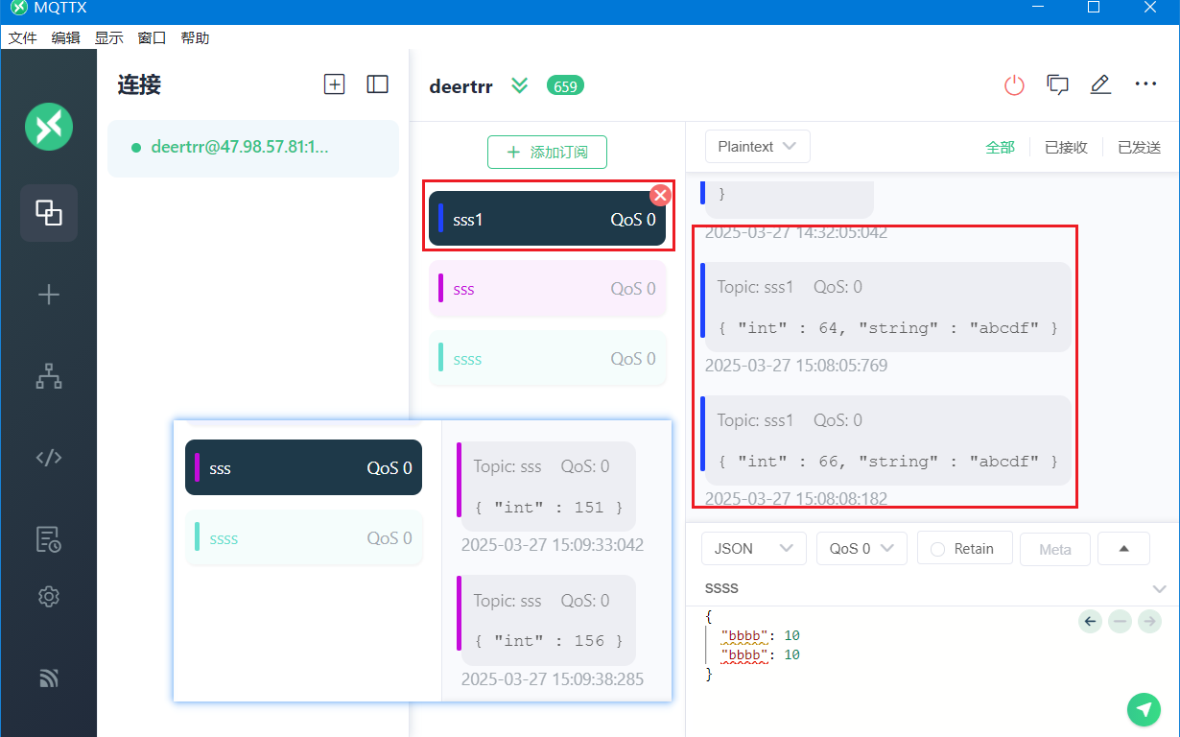The width and height of the screenshot is (1180, 737).
Task: Edit the connection with pencil icon
Action: tap(1100, 84)
